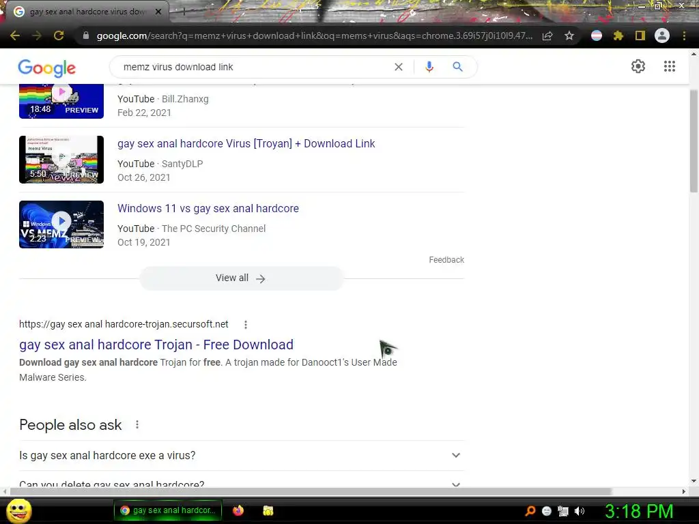
Task: Open the Trojan - Free Download result
Action: [x=156, y=345]
